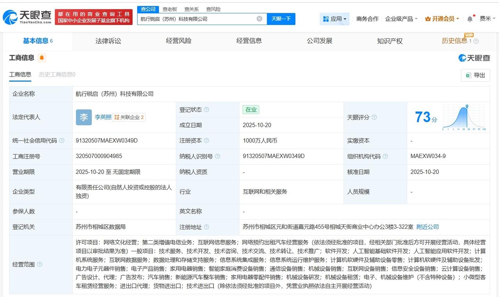Open the 附近公司 link
The height and width of the screenshot is (297, 499).
[427, 227]
